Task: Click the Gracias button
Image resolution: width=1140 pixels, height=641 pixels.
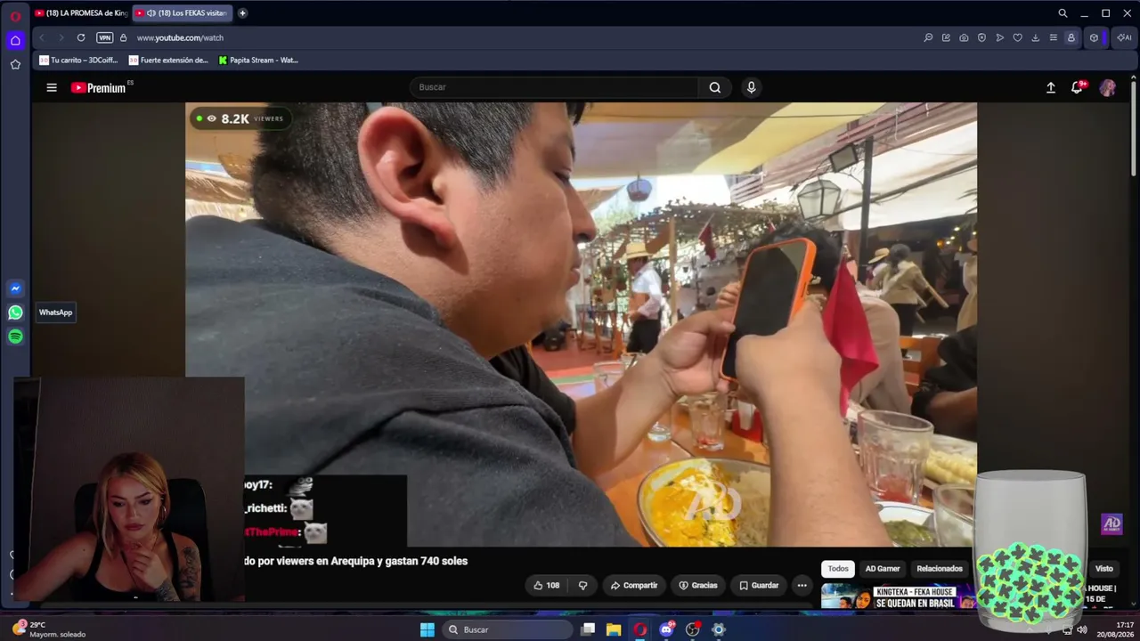Action: tap(697, 585)
